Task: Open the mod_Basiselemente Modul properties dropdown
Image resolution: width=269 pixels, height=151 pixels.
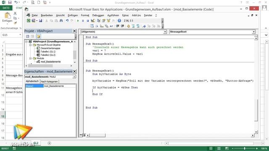Action: (74, 77)
